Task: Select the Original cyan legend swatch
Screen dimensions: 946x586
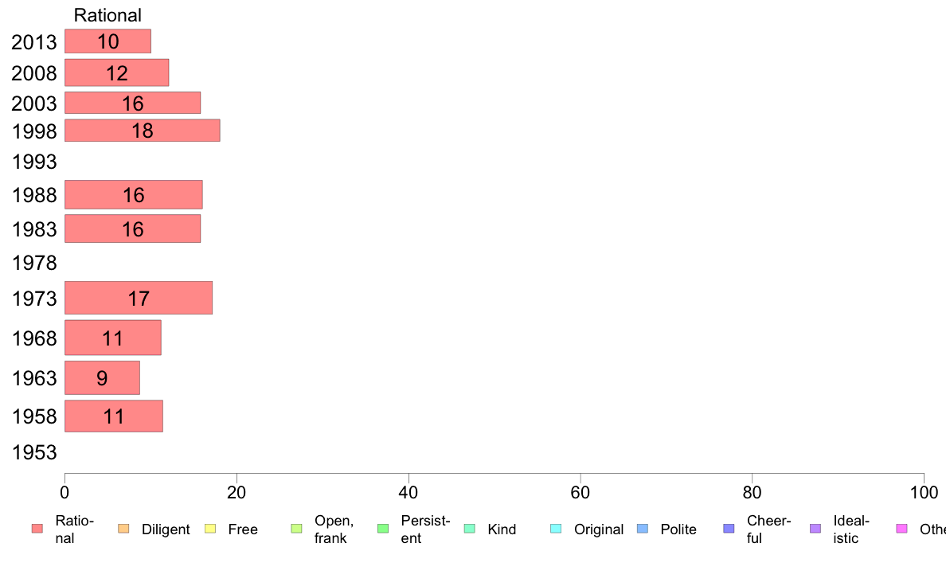Action: tap(557, 529)
